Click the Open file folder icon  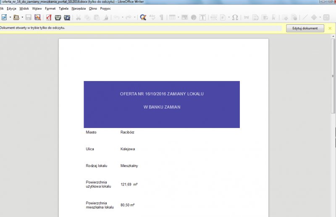pos(16,17)
